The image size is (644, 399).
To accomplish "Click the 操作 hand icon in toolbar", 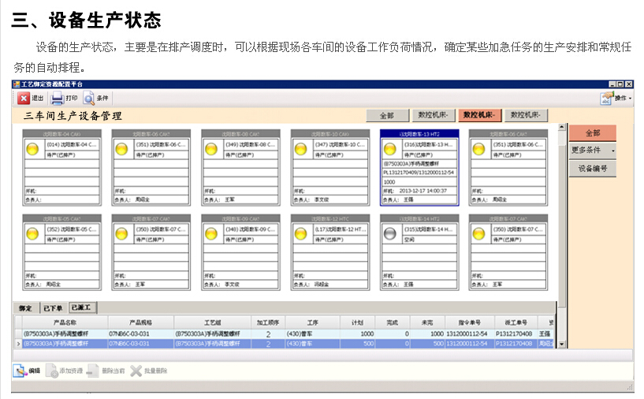I will pyautogui.click(x=606, y=99).
